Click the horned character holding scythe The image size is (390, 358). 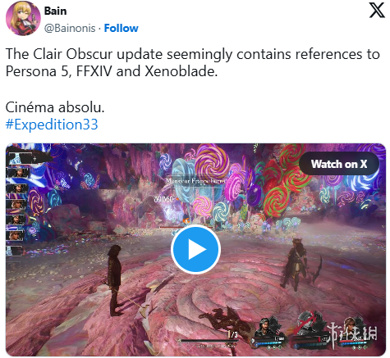296,264
